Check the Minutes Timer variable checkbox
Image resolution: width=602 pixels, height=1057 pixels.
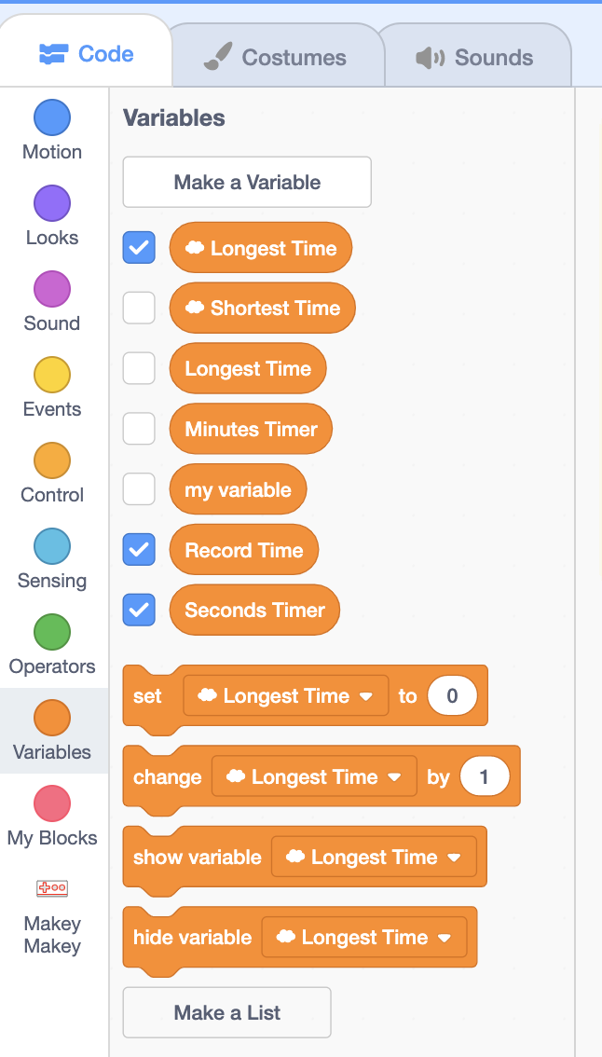139,429
